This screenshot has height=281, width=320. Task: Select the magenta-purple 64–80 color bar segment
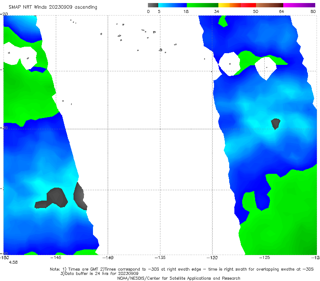[x=299, y=5]
